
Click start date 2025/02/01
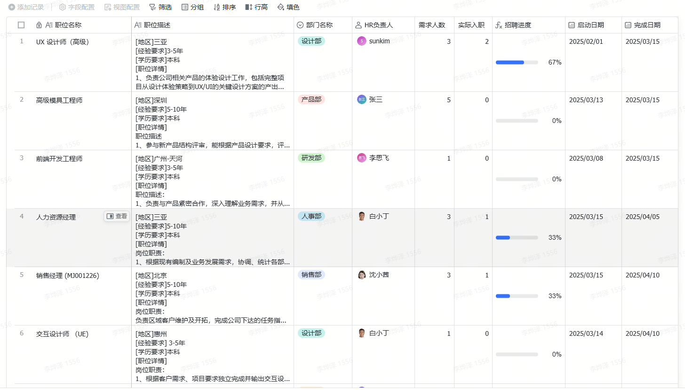pyautogui.click(x=586, y=41)
